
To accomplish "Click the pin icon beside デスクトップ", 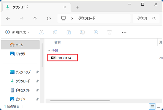I will click(x=37, y=72).
